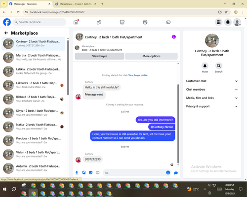
Task: Click the More options button
Action: 151,56
